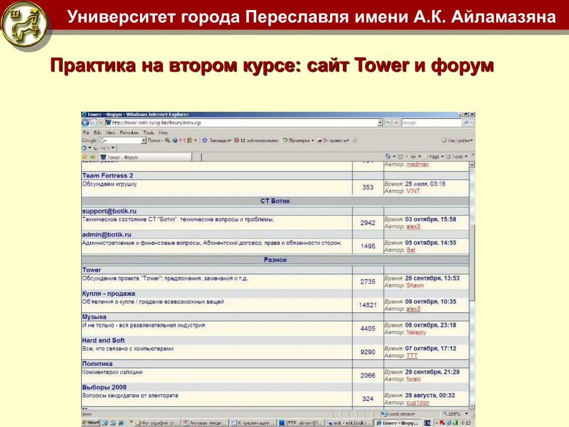Viewport: 569px width, 427px height.
Task: Click author link madmax
Action: (x=417, y=165)
